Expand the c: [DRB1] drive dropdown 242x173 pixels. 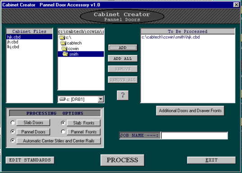100,99
